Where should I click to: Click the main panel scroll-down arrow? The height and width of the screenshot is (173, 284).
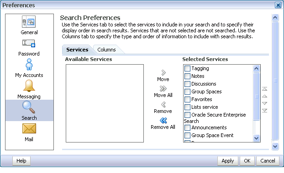click(x=275, y=146)
